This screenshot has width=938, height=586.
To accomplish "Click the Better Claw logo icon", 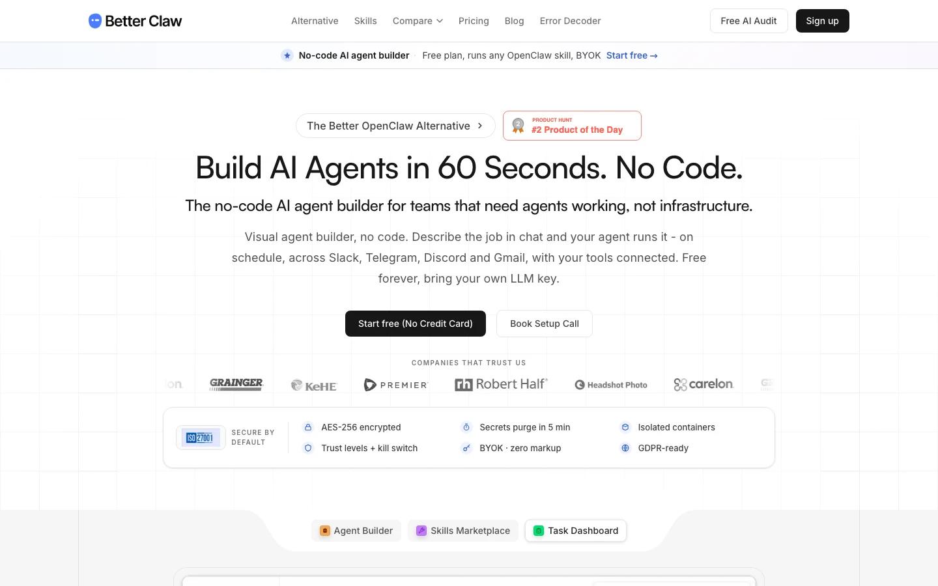I will point(95,21).
